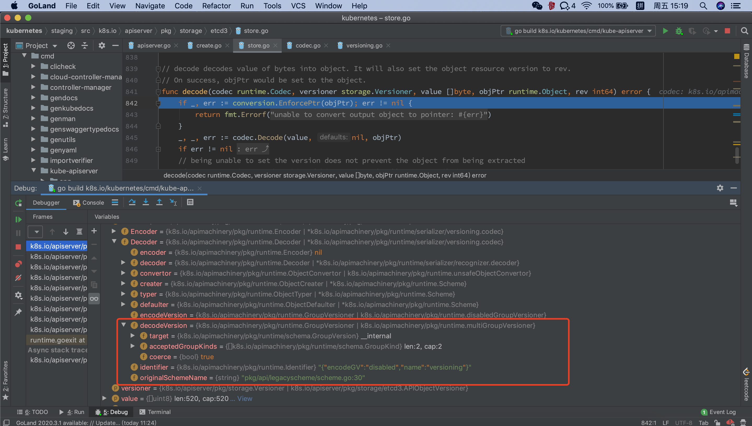
Task: Switch to codec.go editor tab
Action: coord(308,45)
